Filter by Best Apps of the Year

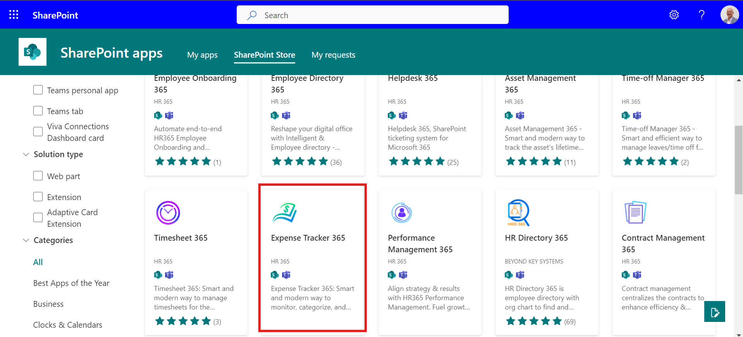[x=71, y=283]
